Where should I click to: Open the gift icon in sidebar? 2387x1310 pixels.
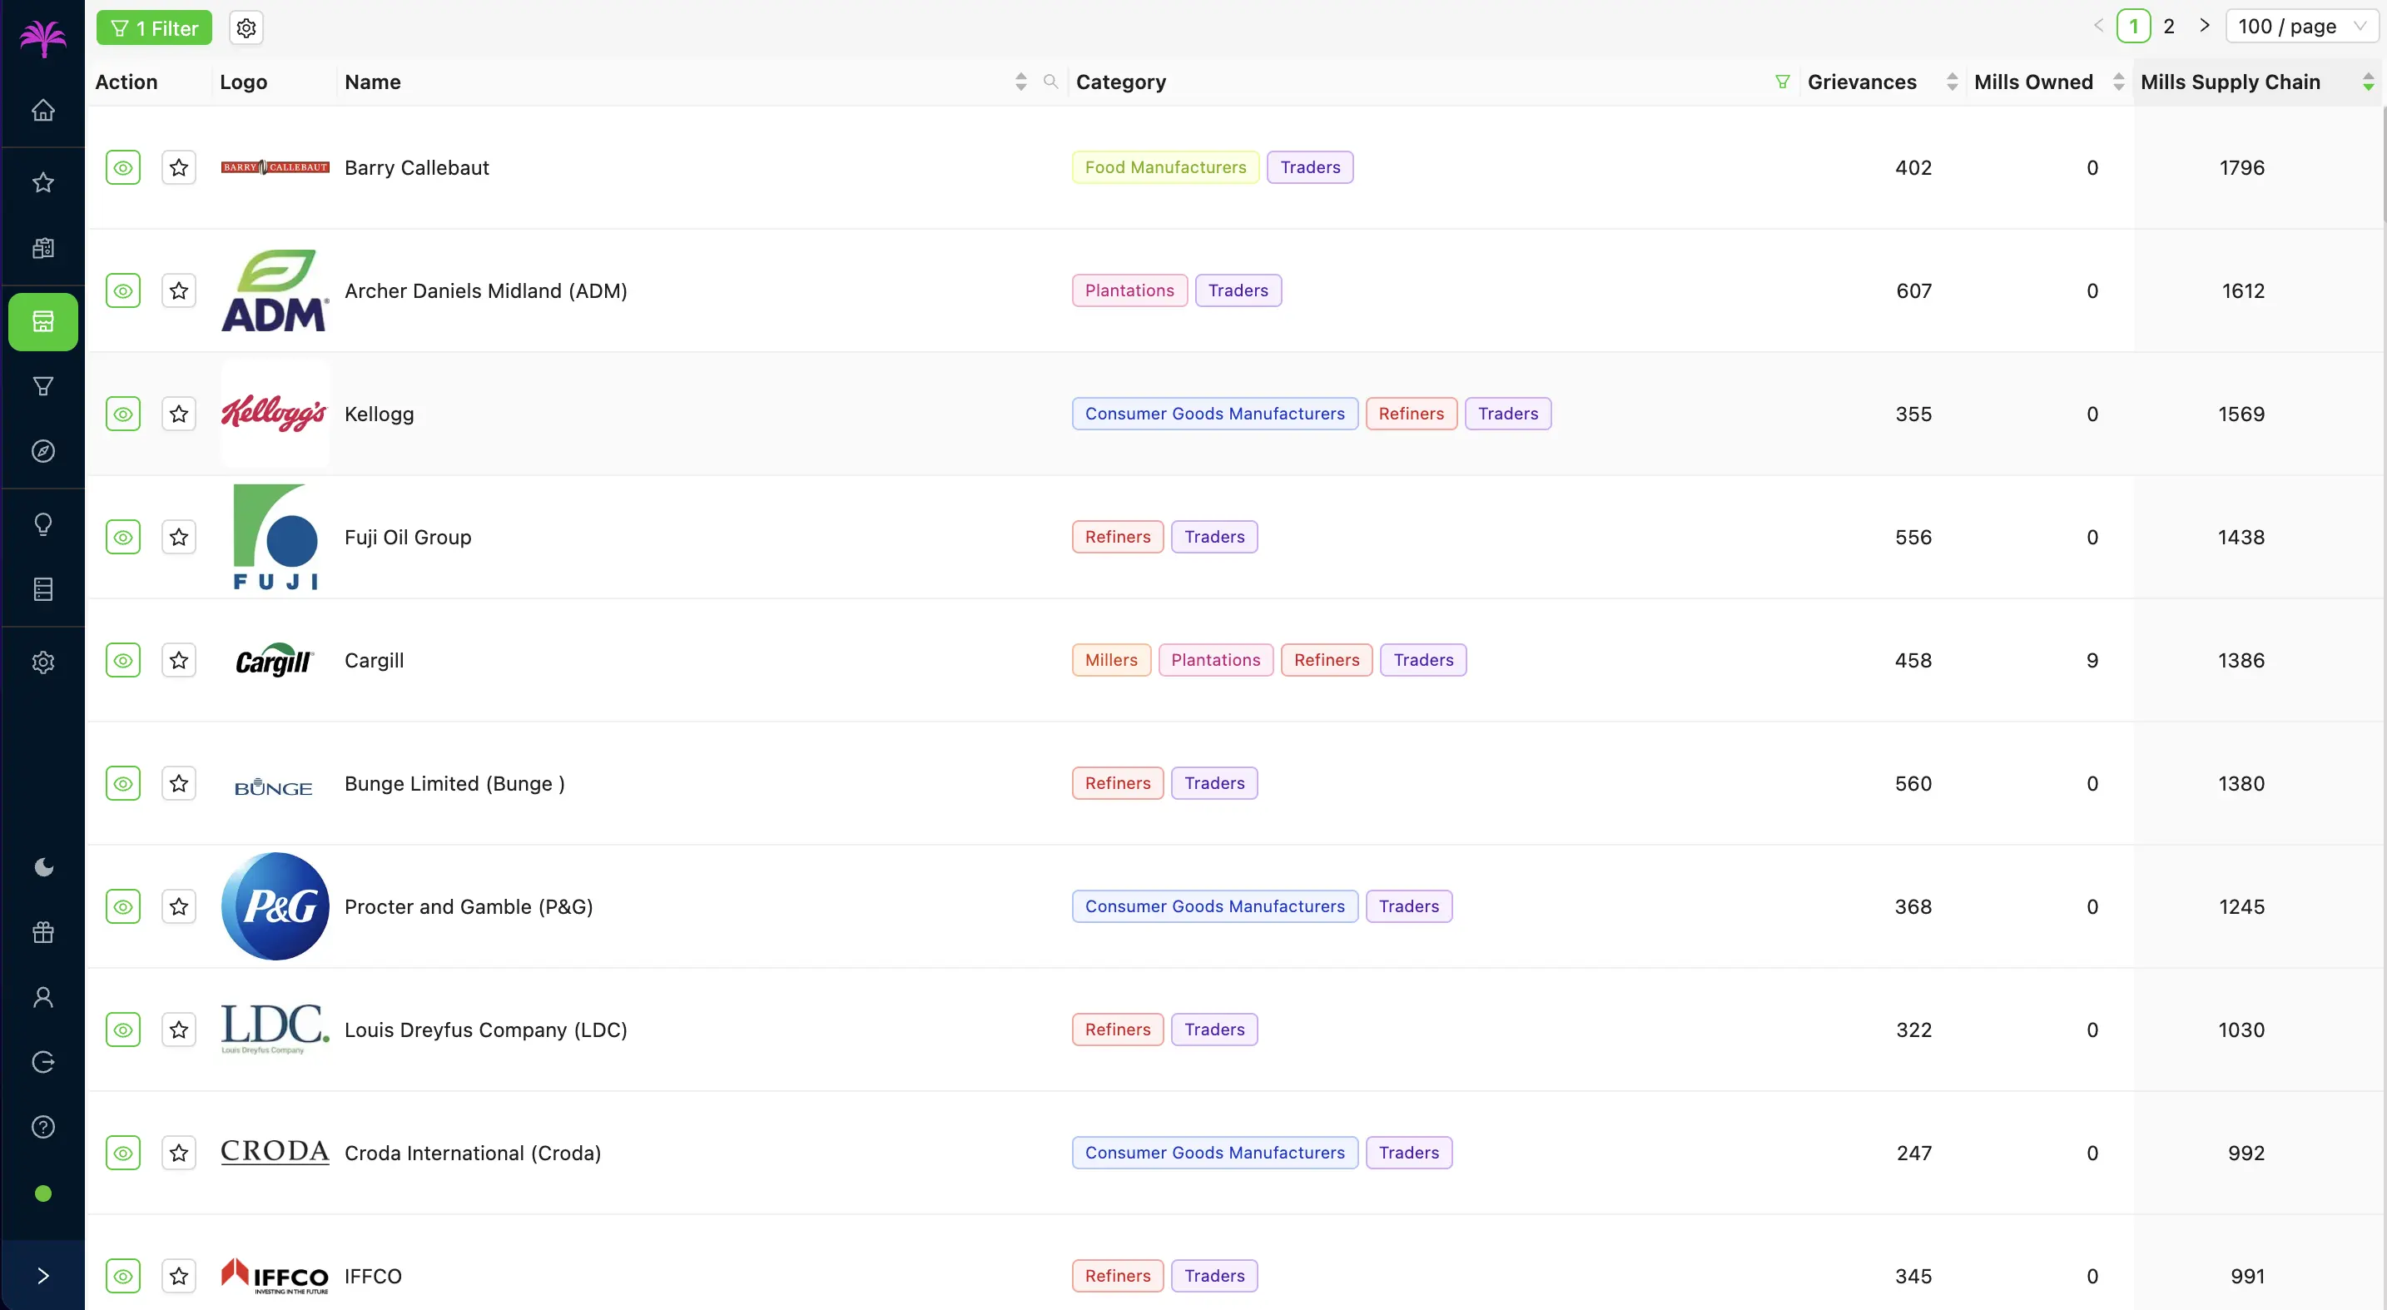tap(42, 932)
